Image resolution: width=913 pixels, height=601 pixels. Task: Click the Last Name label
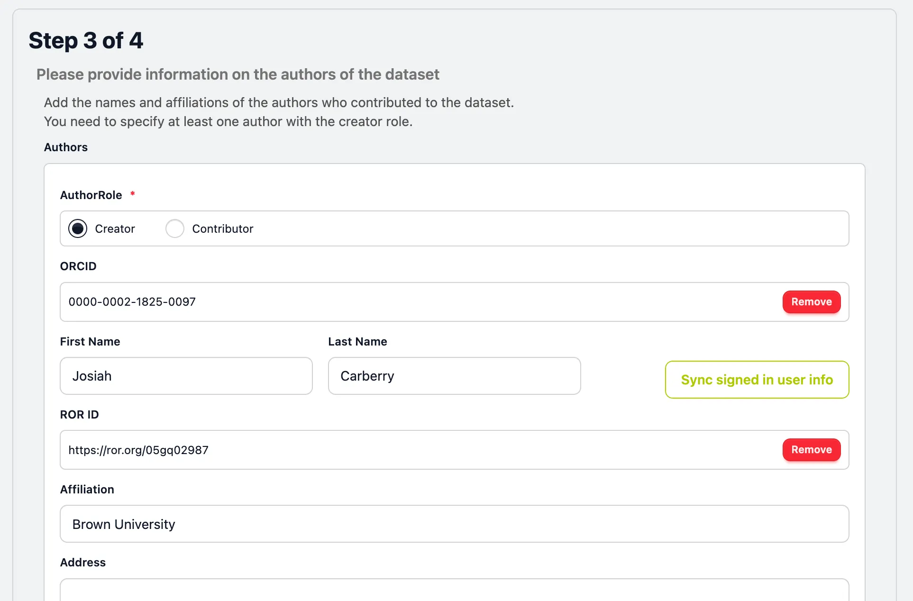[357, 342]
